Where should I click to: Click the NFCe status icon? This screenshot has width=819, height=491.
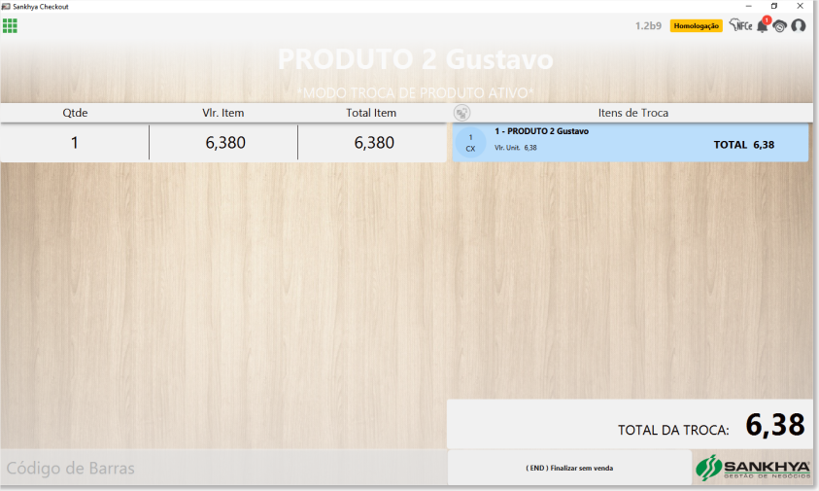(x=740, y=25)
